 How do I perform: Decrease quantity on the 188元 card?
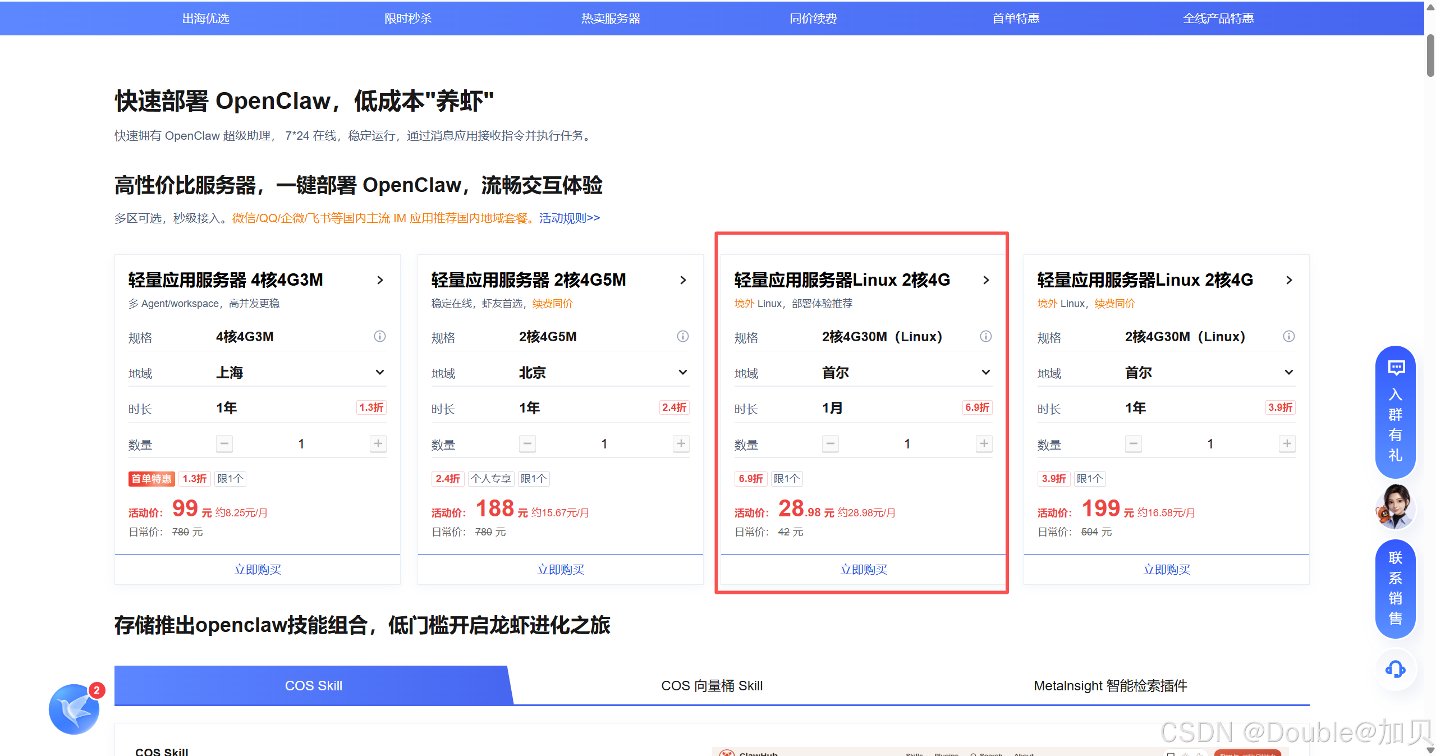click(527, 443)
